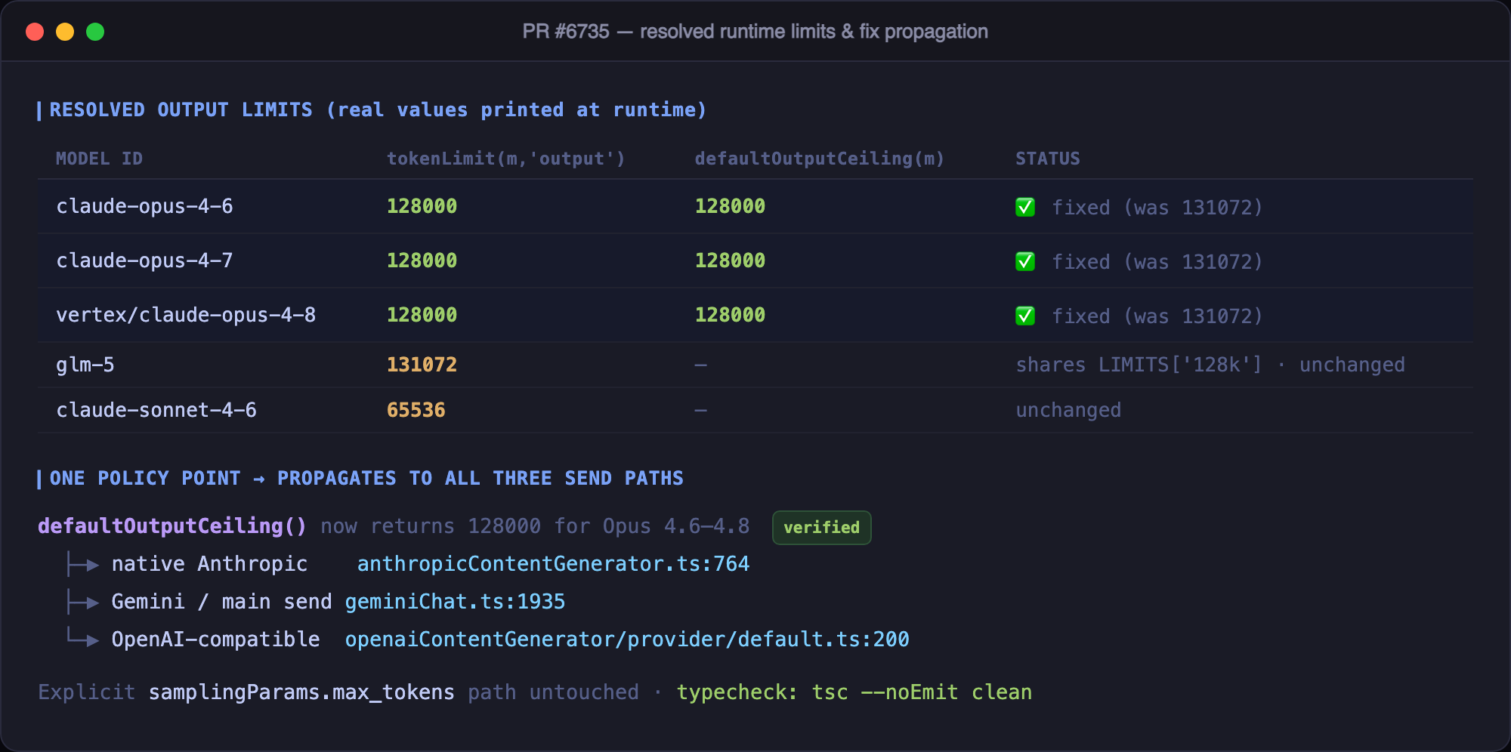1511x752 pixels.
Task: Select the MODEL ID column header
Action: pos(99,159)
